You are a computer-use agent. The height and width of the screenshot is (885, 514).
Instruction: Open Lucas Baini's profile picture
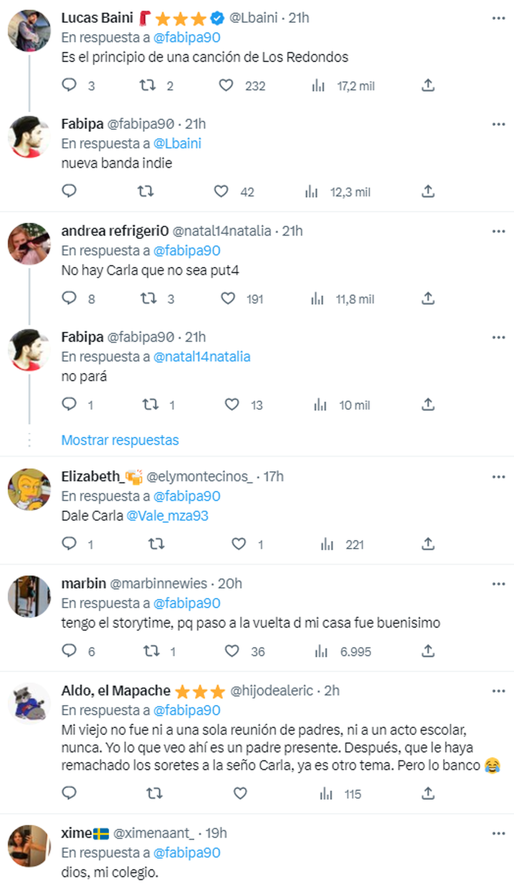30,31
